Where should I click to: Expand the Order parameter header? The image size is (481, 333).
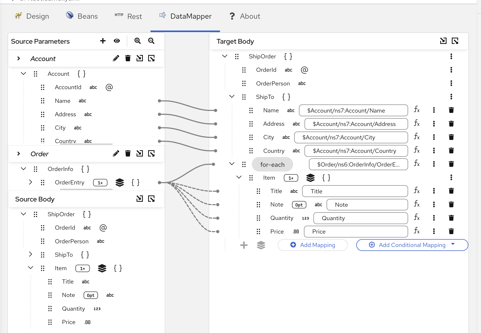[x=18, y=154]
